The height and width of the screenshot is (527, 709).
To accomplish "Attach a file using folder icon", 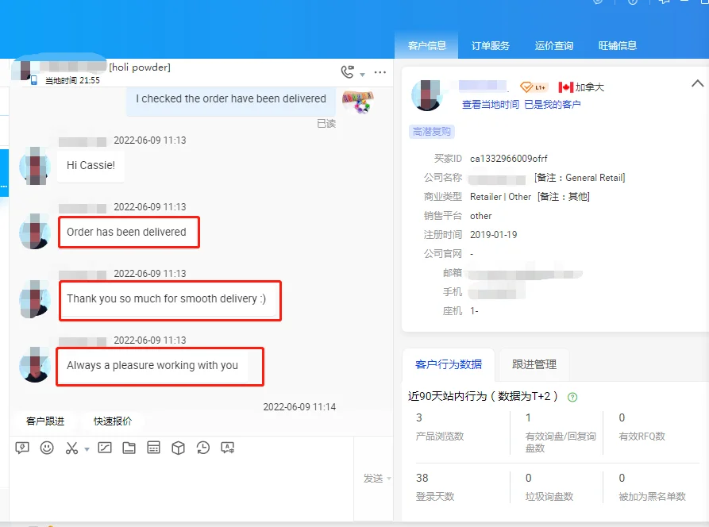I will click(x=129, y=448).
